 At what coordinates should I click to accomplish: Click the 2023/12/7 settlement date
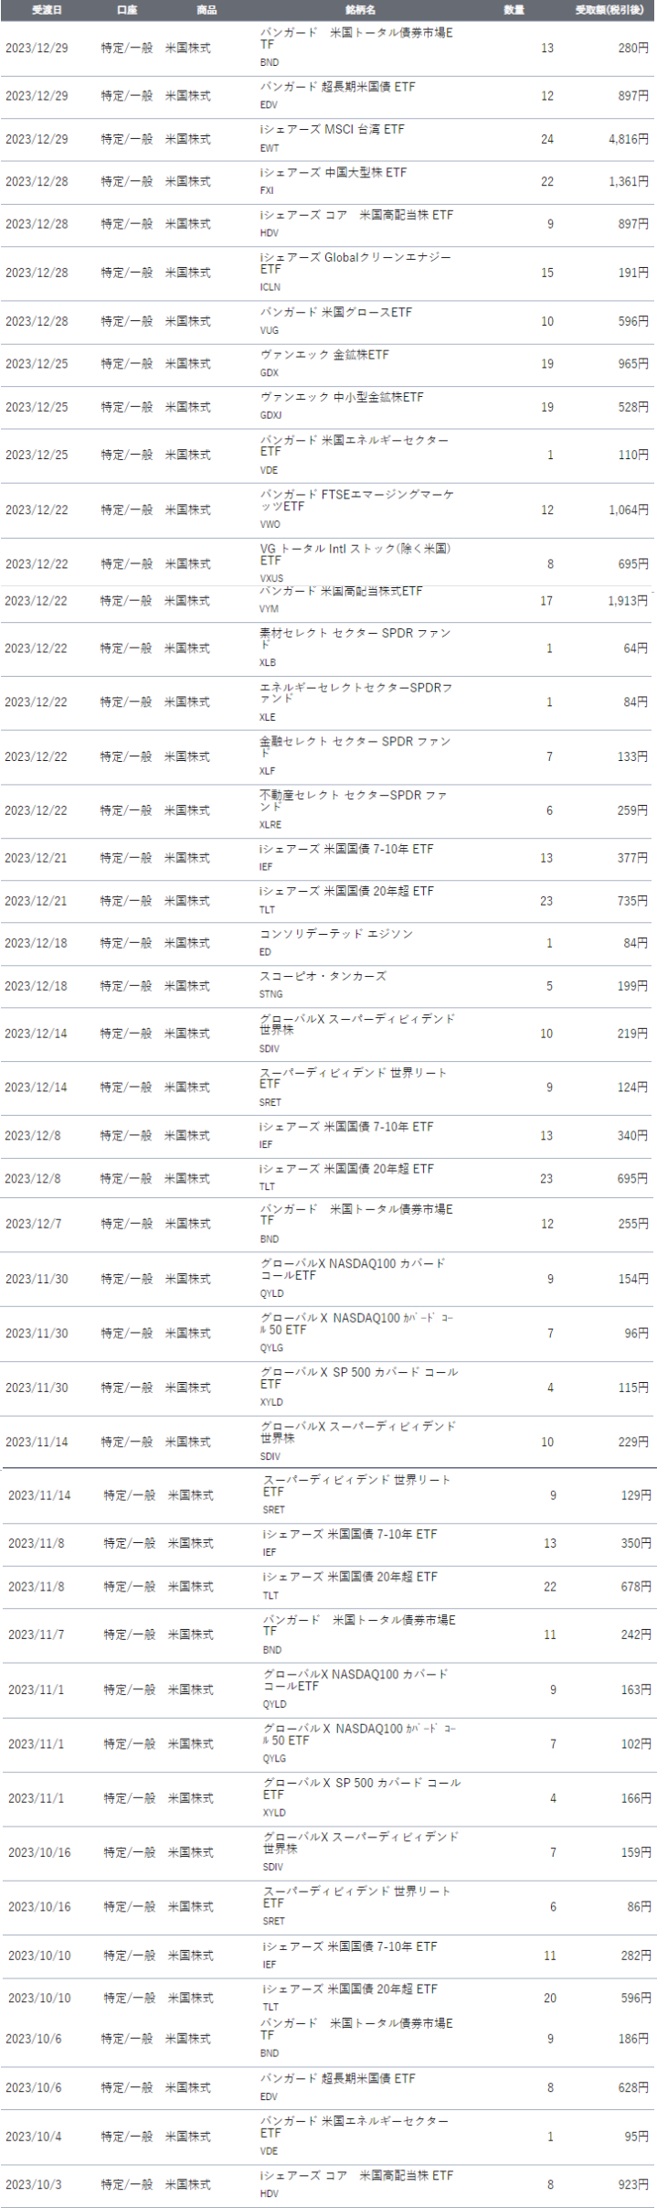coord(33,1224)
